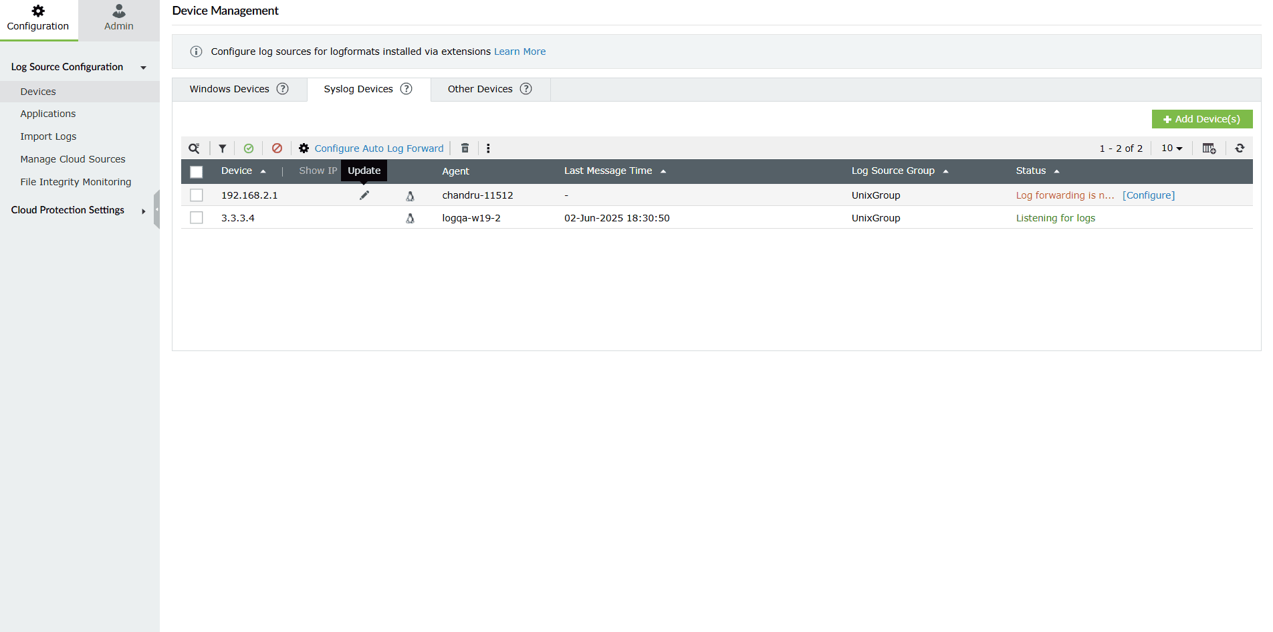Click the trash delete icon
Viewport: 1273px width, 632px height.
tap(465, 148)
